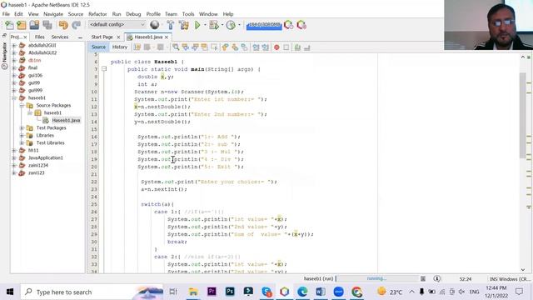Clean and Build Project icon
Screen dimensions: 533x300
pos(184,25)
